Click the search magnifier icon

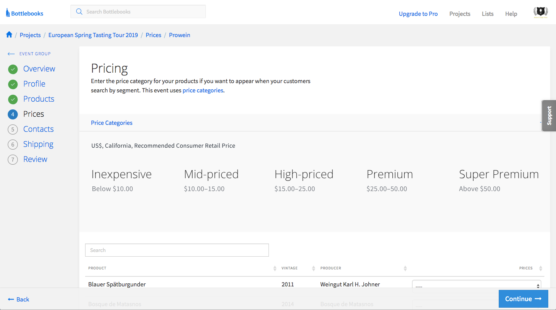click(x=79, y=12)
